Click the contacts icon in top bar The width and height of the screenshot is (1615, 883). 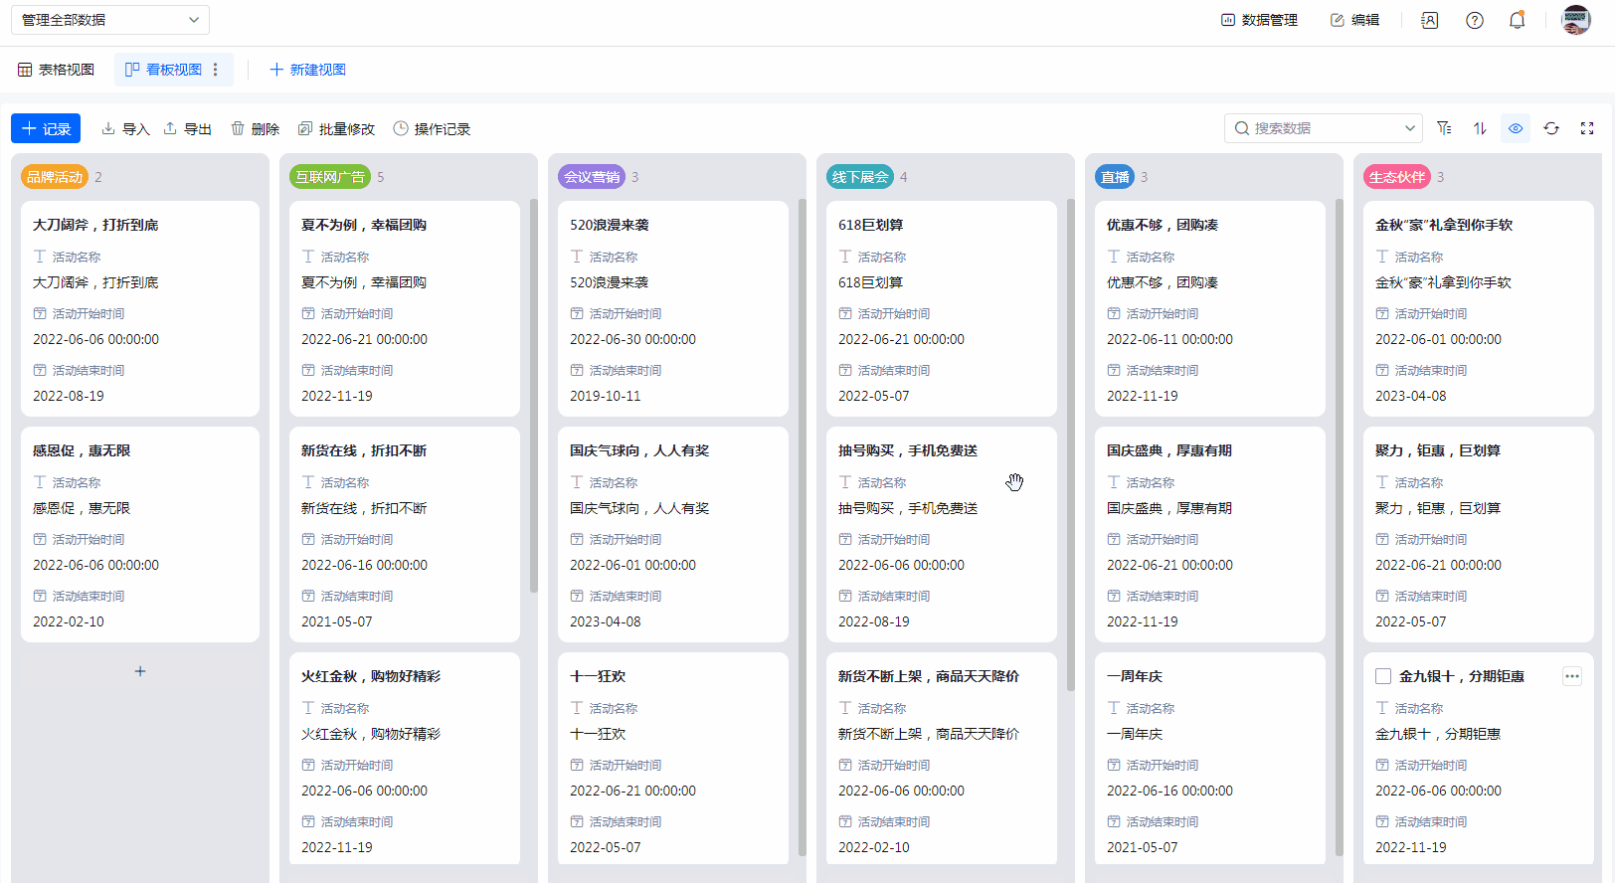(1429, 20)
